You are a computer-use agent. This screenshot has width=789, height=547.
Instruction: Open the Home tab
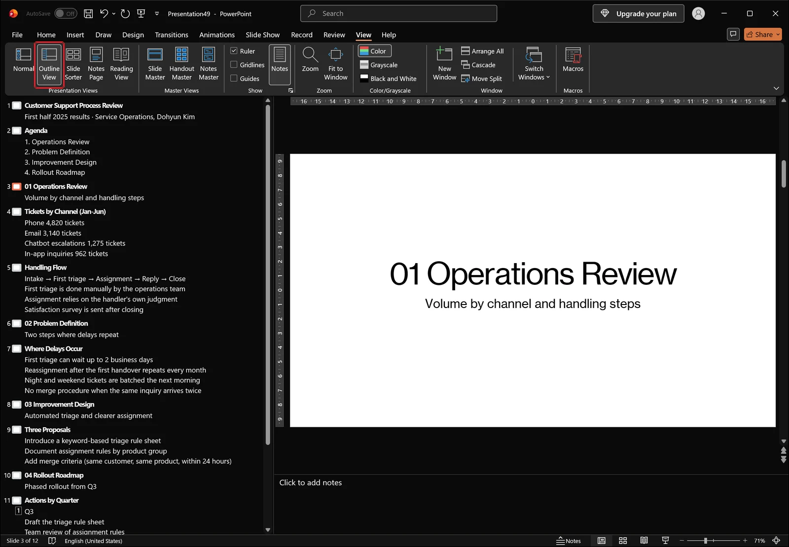coord(46,34)
